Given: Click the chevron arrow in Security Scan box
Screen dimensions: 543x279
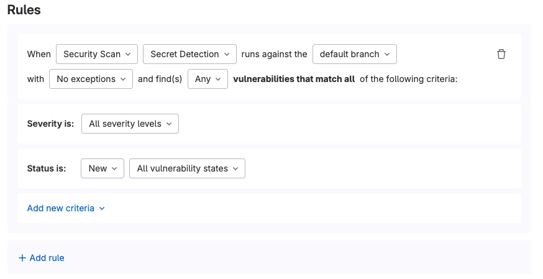Looking at the screenshot, I should 128,54.
